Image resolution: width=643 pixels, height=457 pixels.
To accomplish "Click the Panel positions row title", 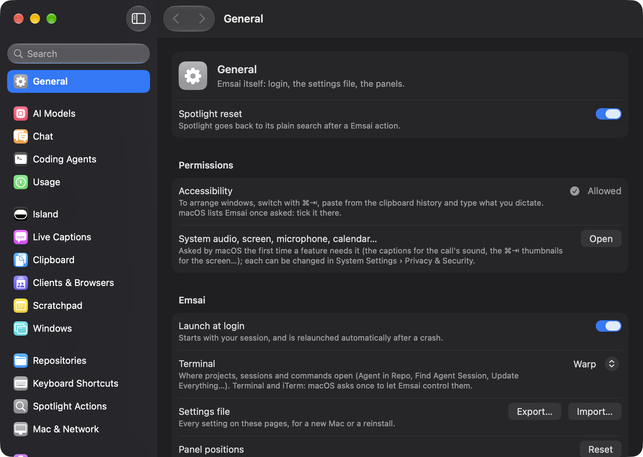I will click(x=211, y=450).
